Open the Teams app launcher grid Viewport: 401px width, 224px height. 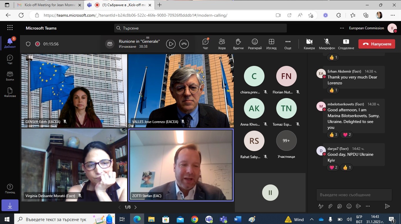click(10, 28)
